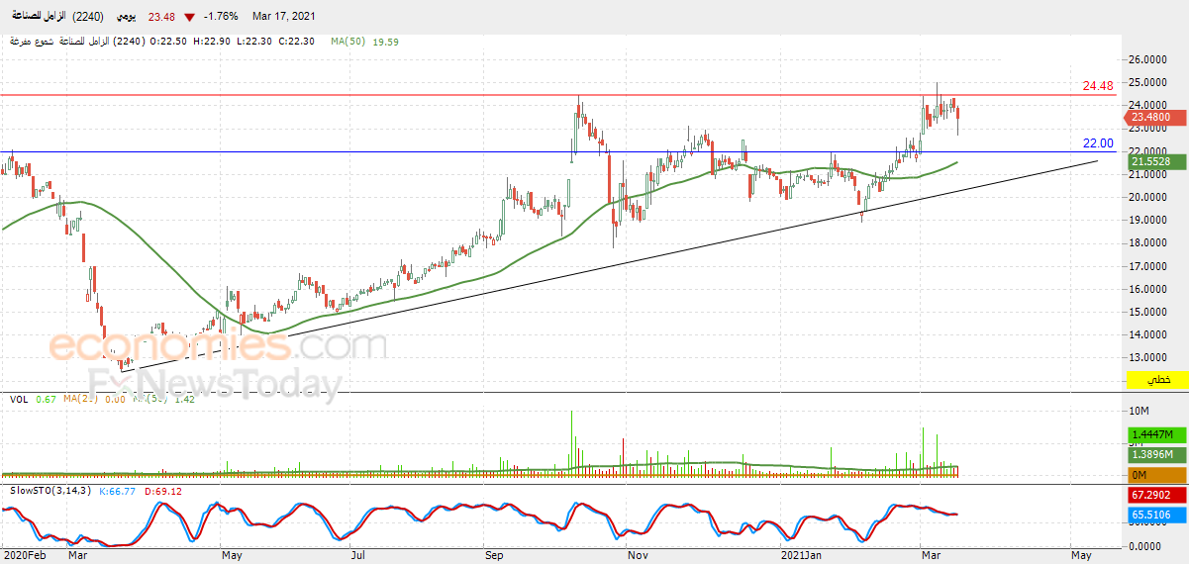Click the green 0.67 volume value
The height and width of the screenshot is (564, 1189).
click(x=46, y=399)
